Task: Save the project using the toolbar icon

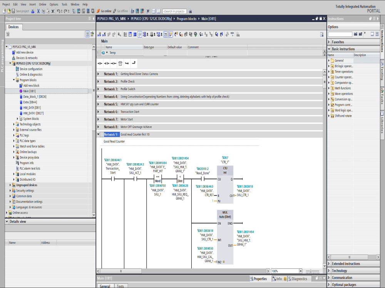Action: coord(13,11)
